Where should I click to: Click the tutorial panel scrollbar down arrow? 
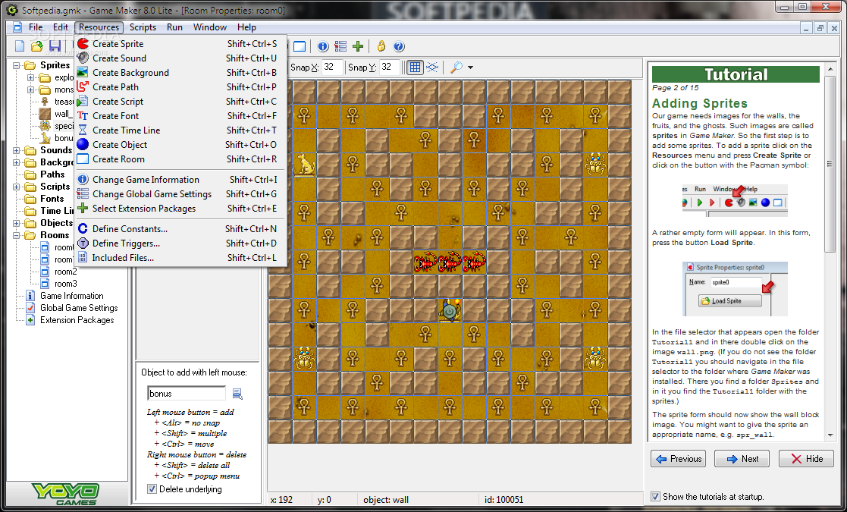(830, 435)
